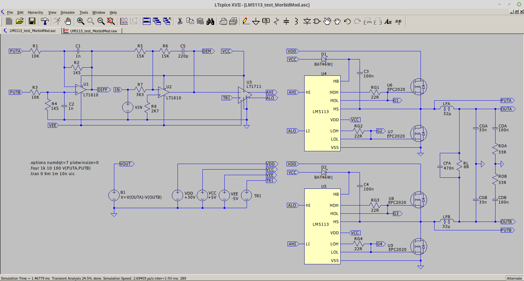Select the Ground symbol tool
Viewport: 524px width, 281px height.
[x=256, y=22]
